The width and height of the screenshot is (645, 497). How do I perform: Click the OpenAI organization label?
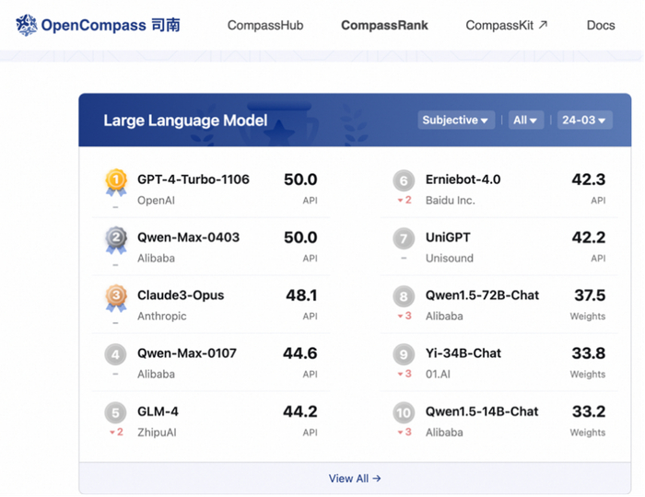tap(156, 201)
